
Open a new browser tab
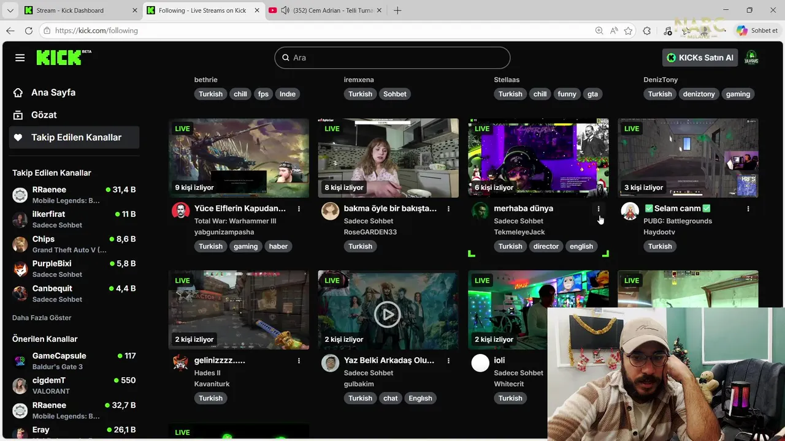(397, 10)
